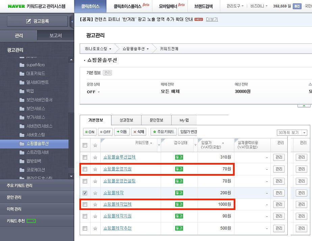Image resolution: width=312 pixels, height=241 pixels.
Task: Click the 백업 folder icon
Action: pos(22,91)
